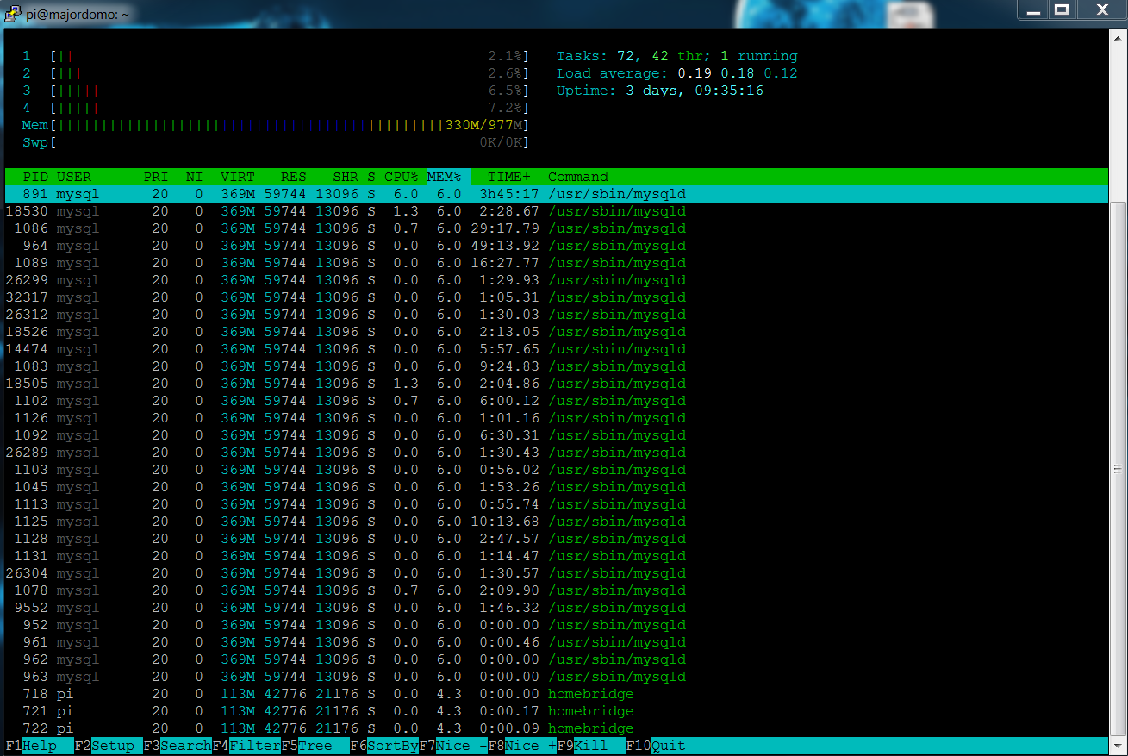Click F10 Quit in the function bar
Viewport: 1128px width, 756px height.
tap(656, 746)
